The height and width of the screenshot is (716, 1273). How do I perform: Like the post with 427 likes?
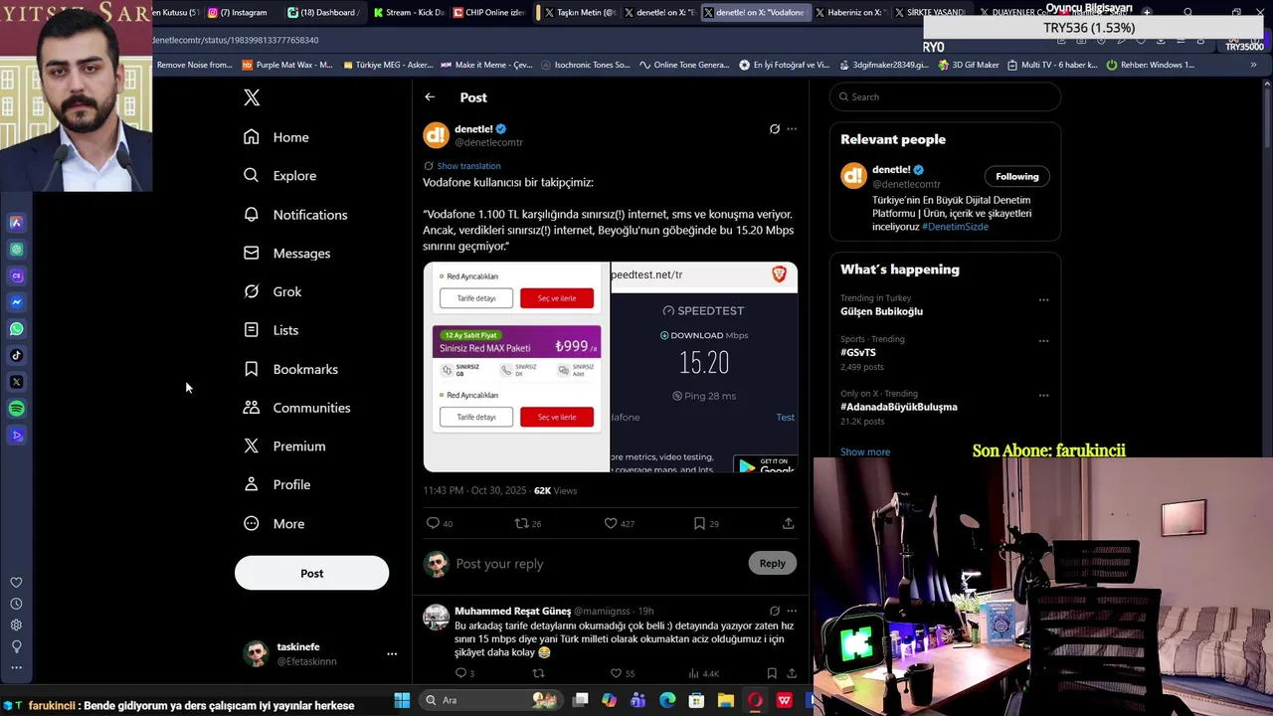(611, 523)
